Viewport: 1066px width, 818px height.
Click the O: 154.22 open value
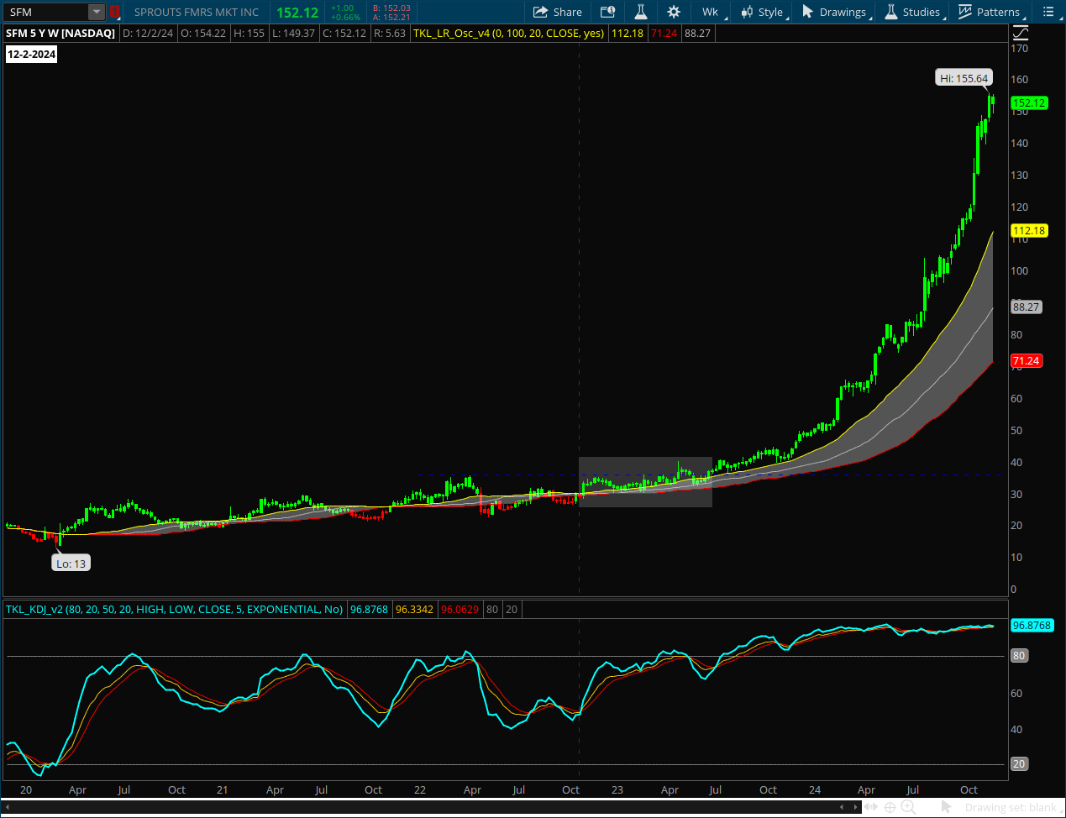pyautogui.click(x=203, y=34)
